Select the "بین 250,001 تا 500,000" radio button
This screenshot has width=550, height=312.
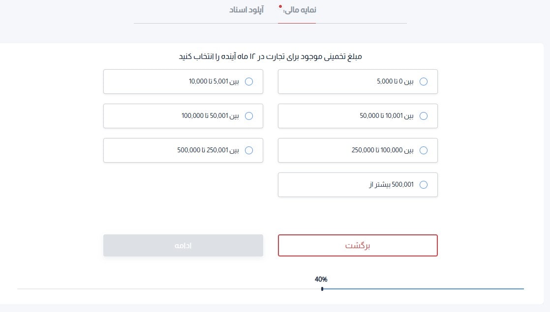[249, 150]
